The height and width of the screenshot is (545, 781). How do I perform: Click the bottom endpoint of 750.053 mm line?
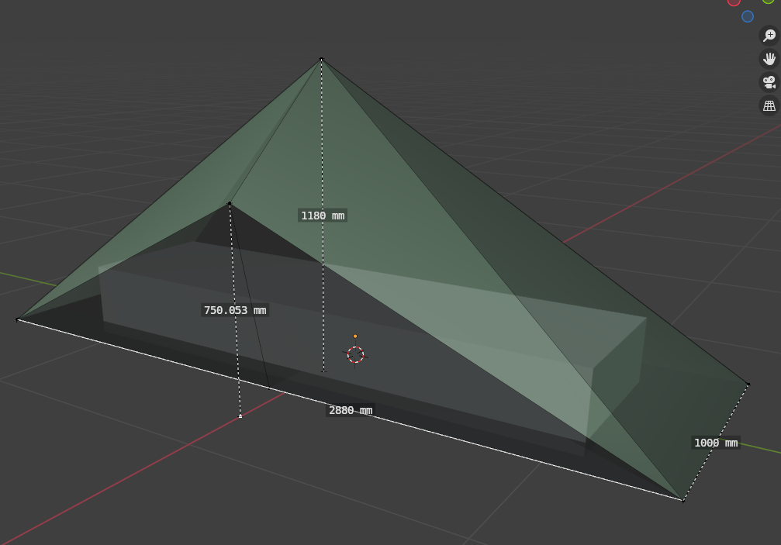pyautogui.click(x=240, y=416)
